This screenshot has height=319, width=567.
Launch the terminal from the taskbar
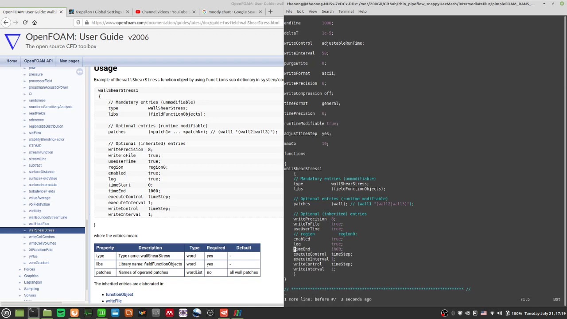[x=33, y=313]
